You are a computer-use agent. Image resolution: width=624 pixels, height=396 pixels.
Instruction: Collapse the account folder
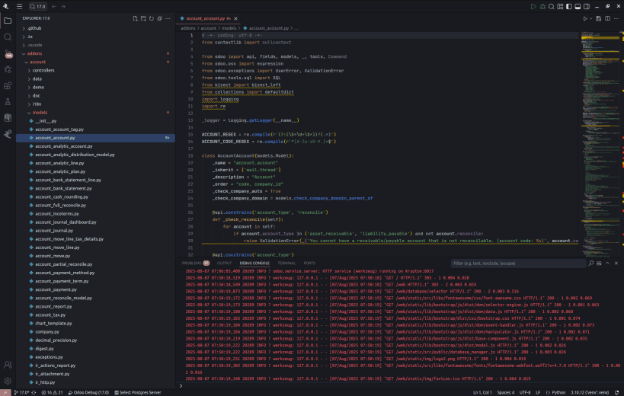click(x=95, y=62)
